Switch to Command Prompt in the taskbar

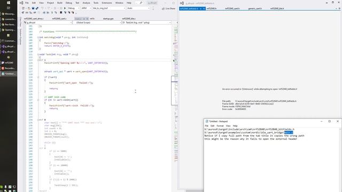[9, 41]
